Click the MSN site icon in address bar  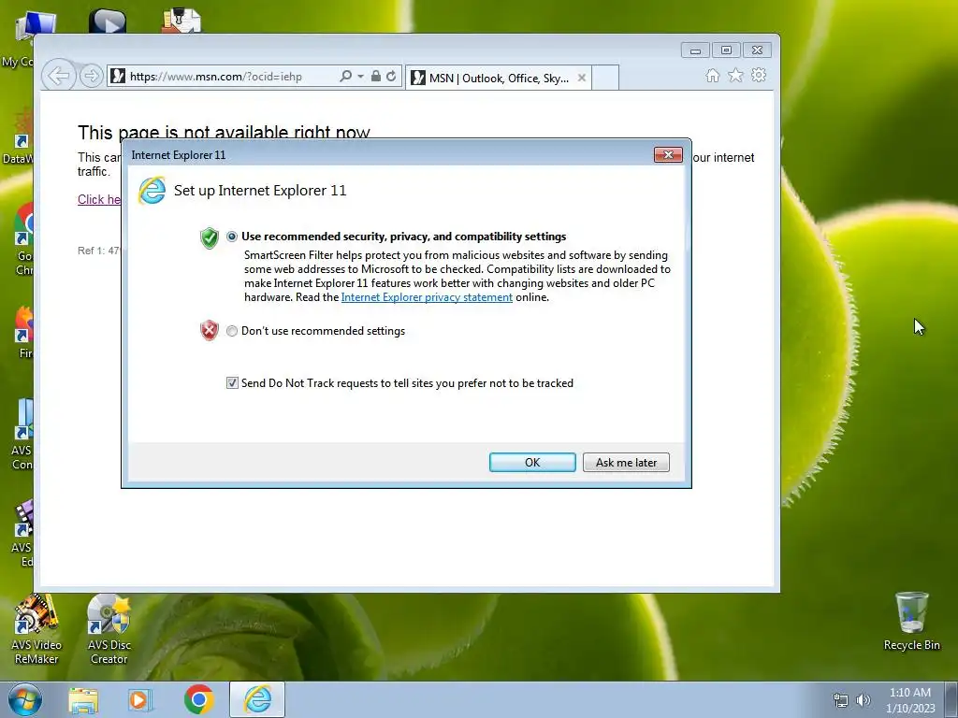(118, 77)
